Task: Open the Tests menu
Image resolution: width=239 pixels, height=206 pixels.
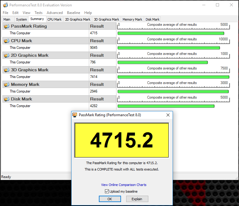Action: [x=39, y=13]
